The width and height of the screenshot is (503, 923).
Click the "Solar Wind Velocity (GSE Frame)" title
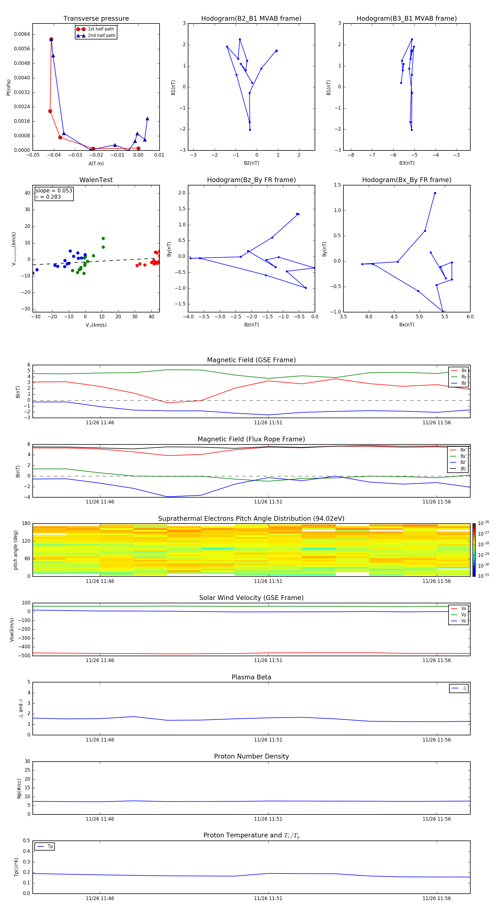point(251,598)
